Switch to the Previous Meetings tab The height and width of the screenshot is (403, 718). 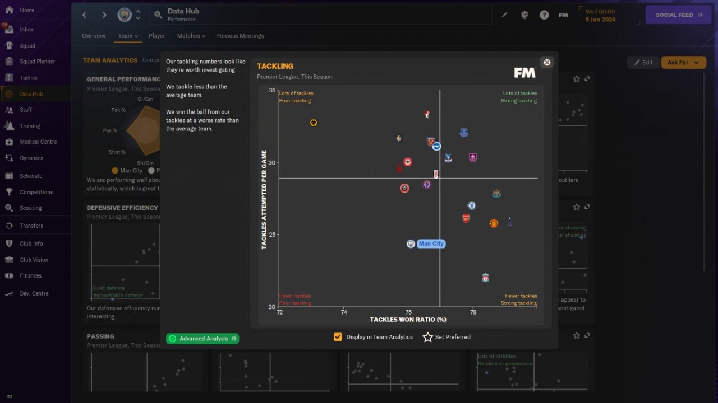tap(240, 36)
